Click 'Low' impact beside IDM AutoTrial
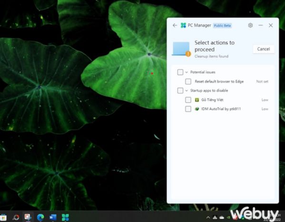This screenshot has height=222, width=285. point(265,109)
